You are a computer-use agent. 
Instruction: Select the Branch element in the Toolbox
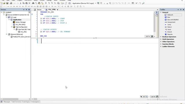[x=168, y=32]
